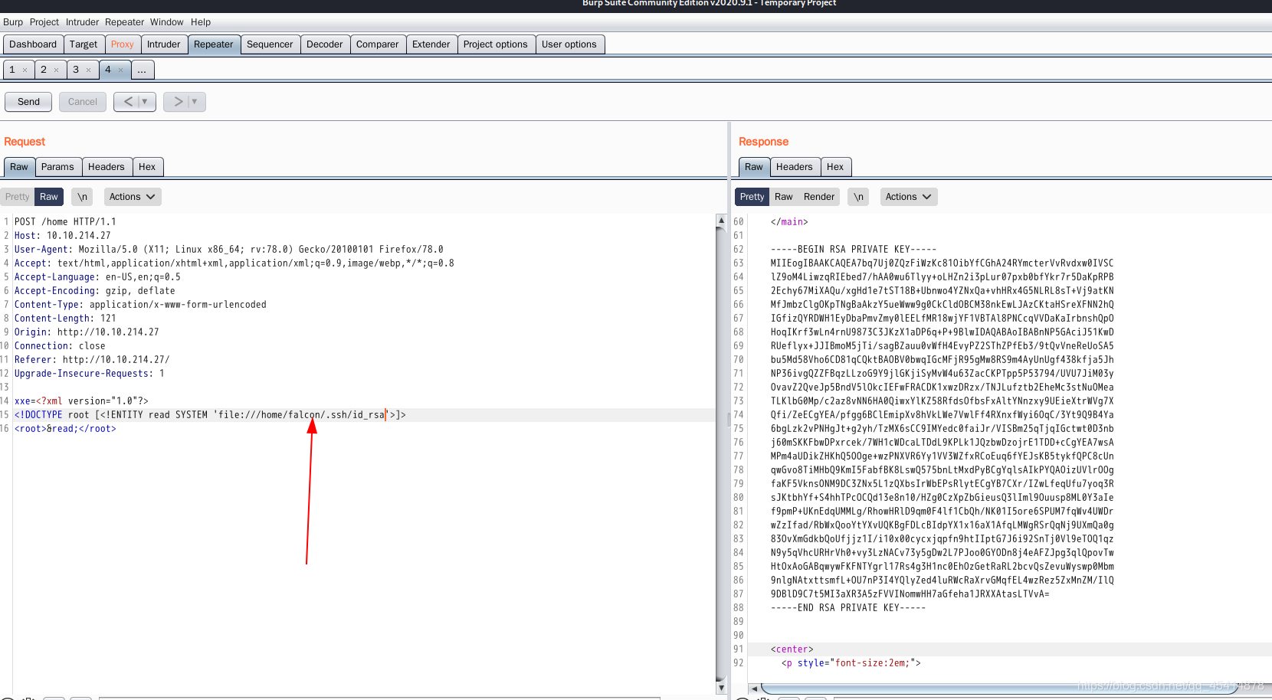1272x700 pixels.
Task: Close Repeater tab 2
Action: (56, 70)
